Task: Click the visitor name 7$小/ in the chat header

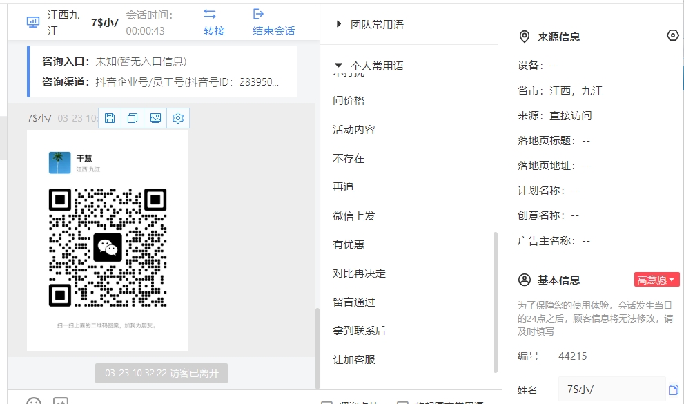Action: pyautogui.click(x=105, y=22)
